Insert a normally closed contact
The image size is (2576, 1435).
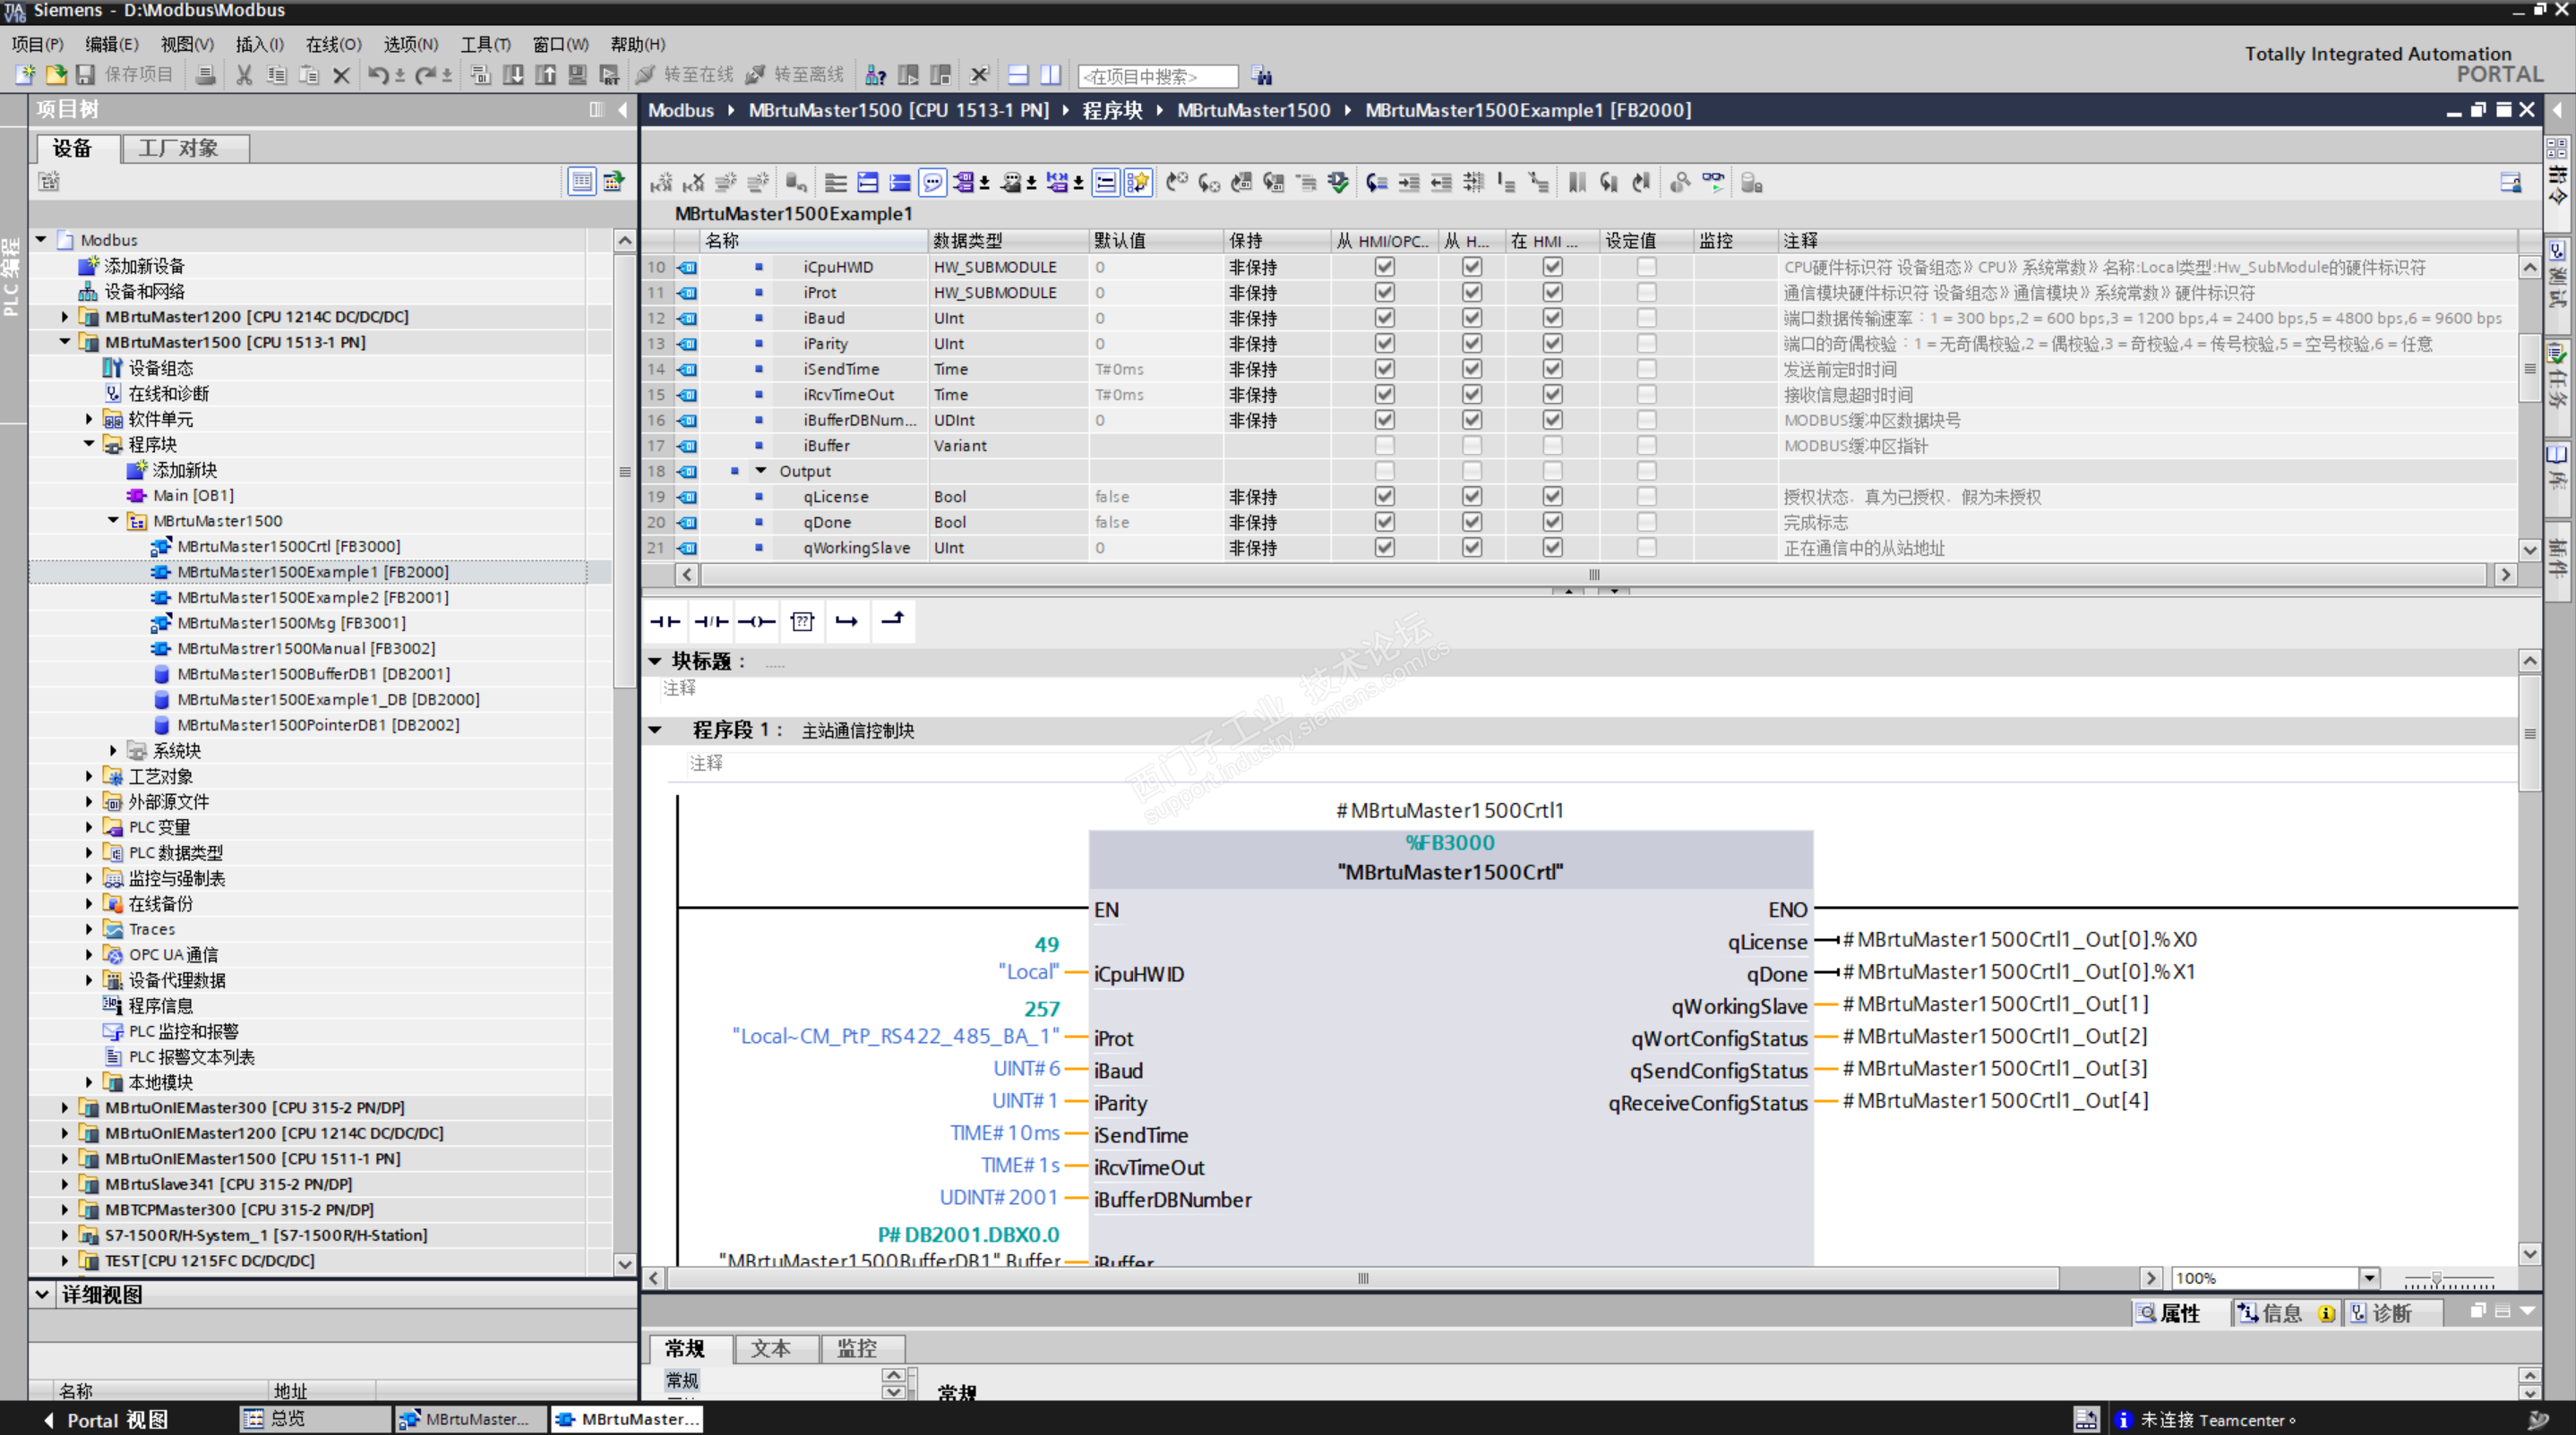click(711, 621)
